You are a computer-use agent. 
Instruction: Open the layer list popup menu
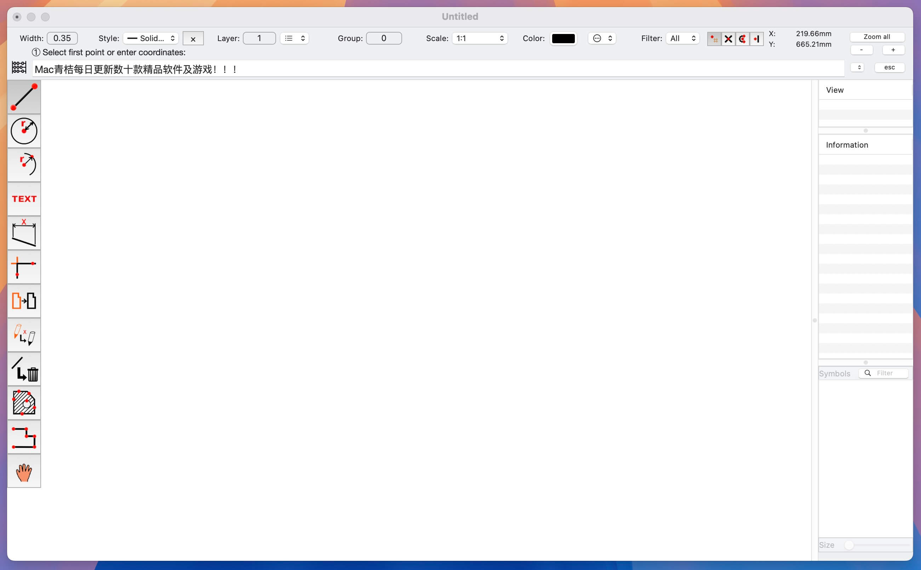[294, 39]
